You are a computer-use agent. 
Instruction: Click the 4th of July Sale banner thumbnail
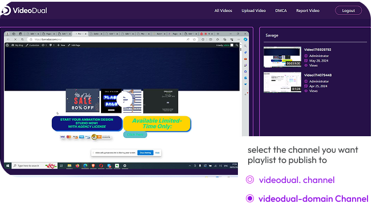click(83, 100)
